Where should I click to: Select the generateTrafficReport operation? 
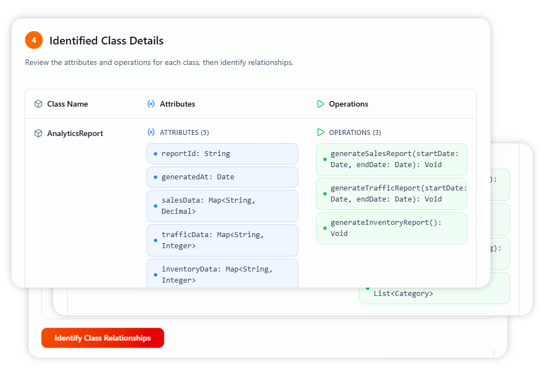tap(392, 194)
